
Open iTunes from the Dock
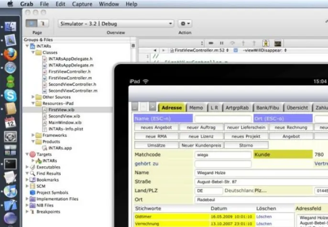pos(11,191)
